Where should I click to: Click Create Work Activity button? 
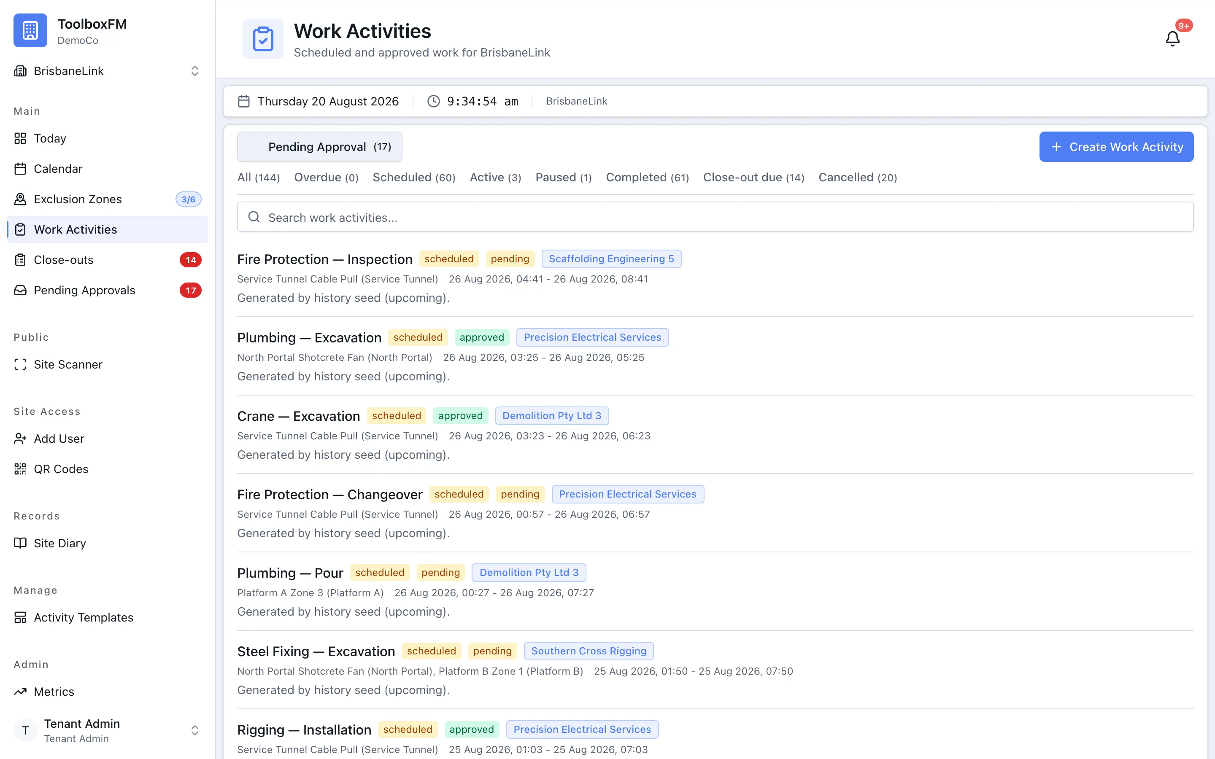[1116, 147]
